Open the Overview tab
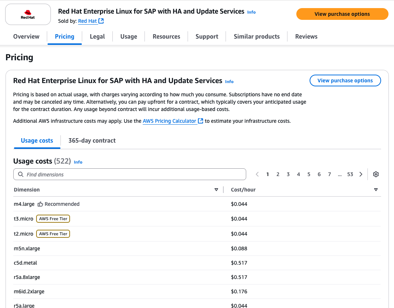Viewport: 394px width, 308px height. 26,37
